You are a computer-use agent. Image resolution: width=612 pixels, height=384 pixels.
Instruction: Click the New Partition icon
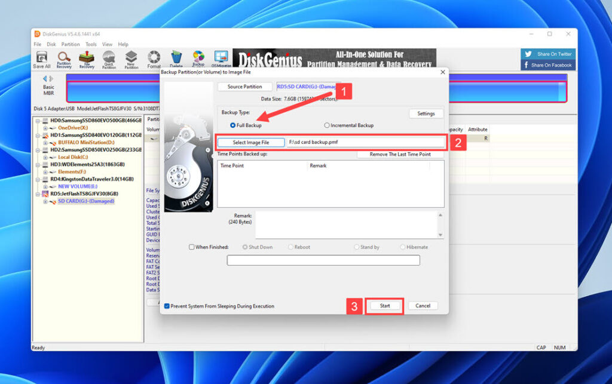[x=131, y=58]
